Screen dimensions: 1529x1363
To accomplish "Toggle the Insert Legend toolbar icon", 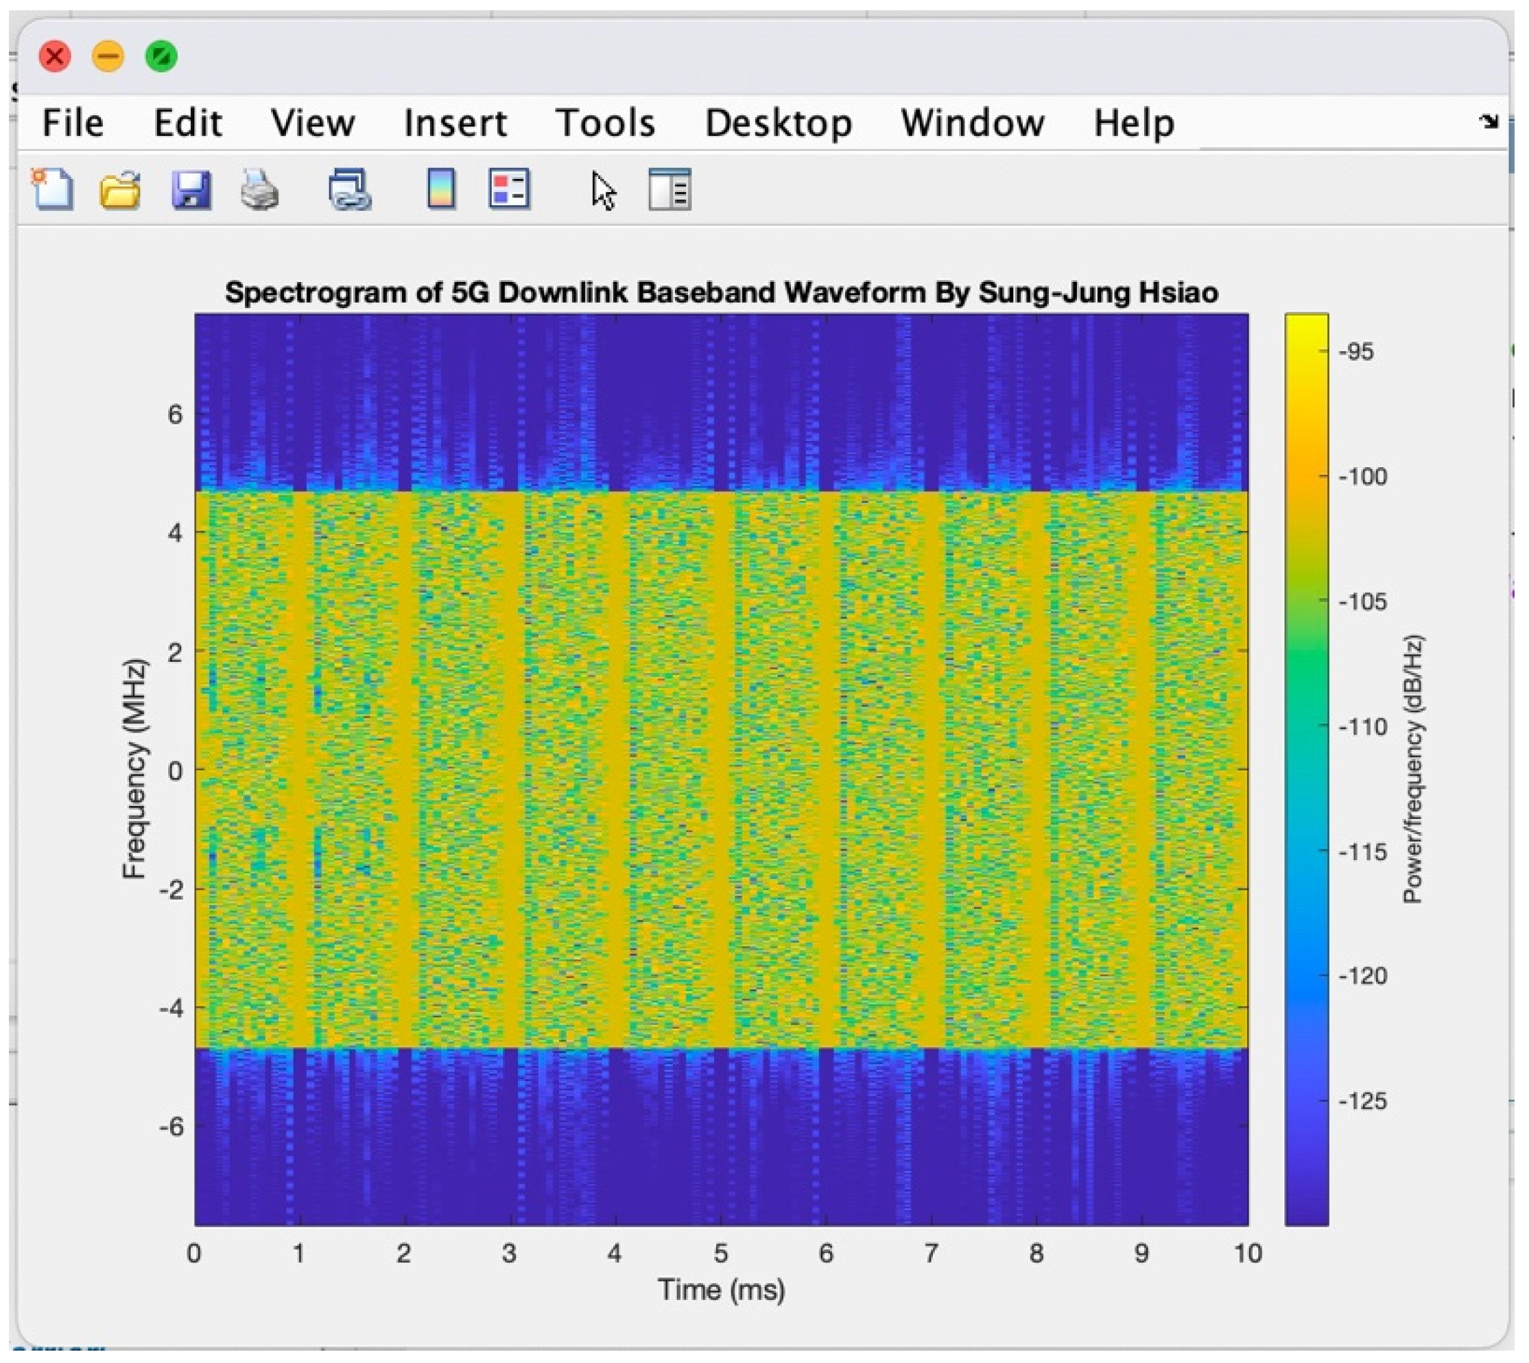I will (509, 189).
